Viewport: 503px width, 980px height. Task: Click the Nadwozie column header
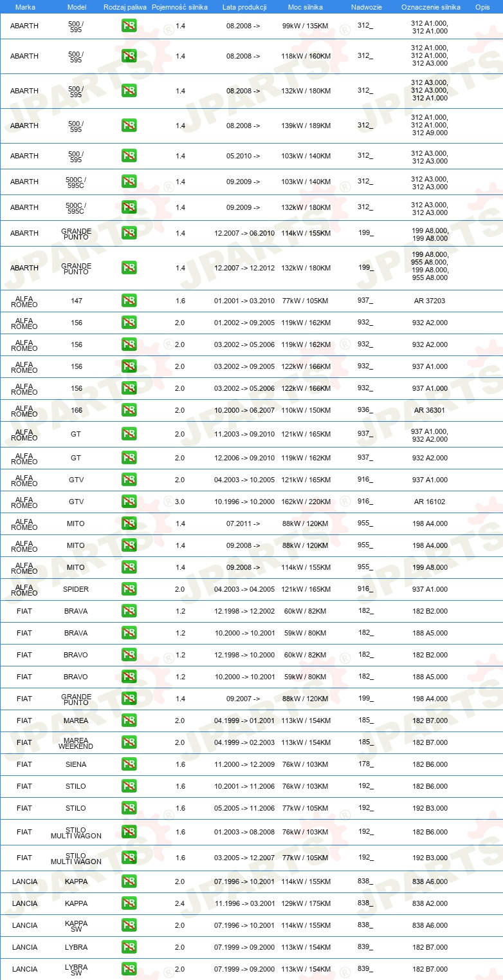[x=366, y=6]
